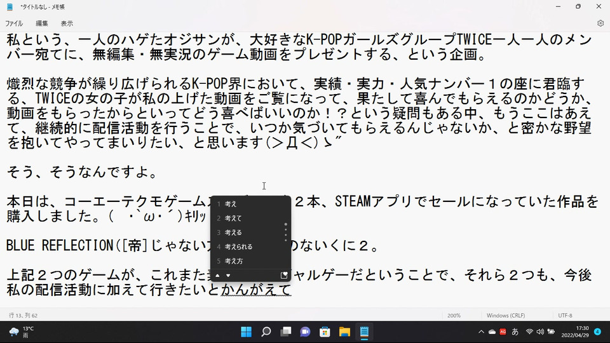Click red AG tray icon
Viewport: 610px width, 343px height.
click(503, 332)
